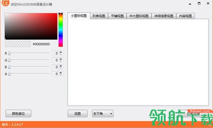Open the 右下角 position dropdown
Viewport: 213px width, 128px height.
103,114
